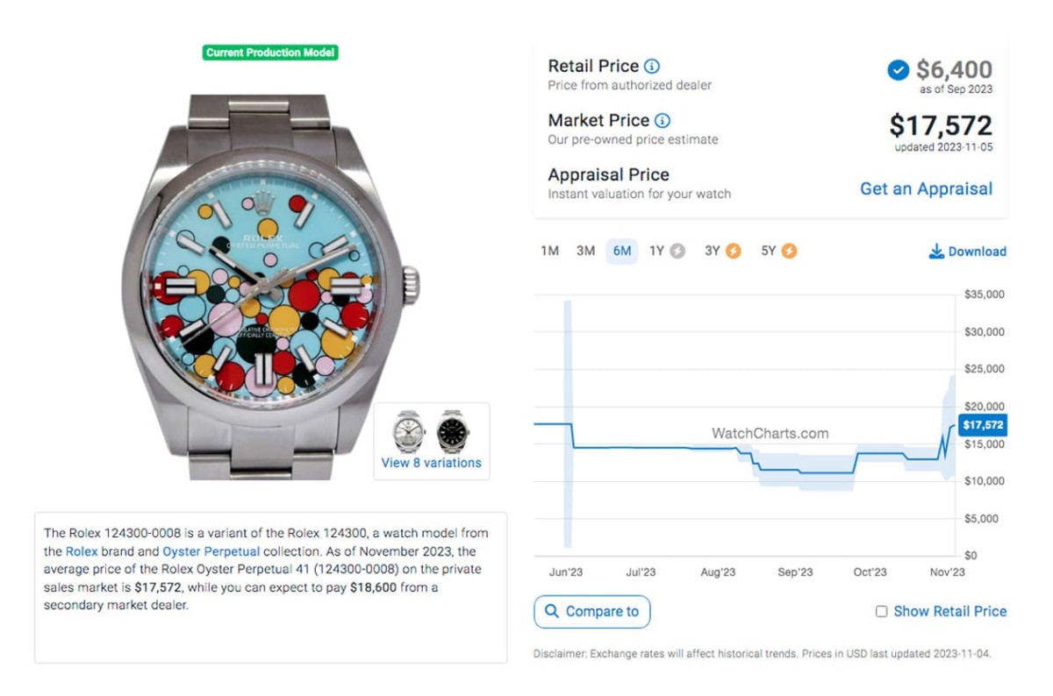
Task: Select the 6M time range
Action: 622,252
